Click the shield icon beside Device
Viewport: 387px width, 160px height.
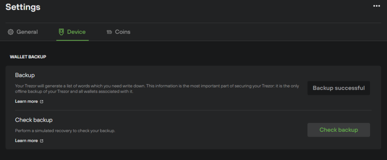pos(61,32)
